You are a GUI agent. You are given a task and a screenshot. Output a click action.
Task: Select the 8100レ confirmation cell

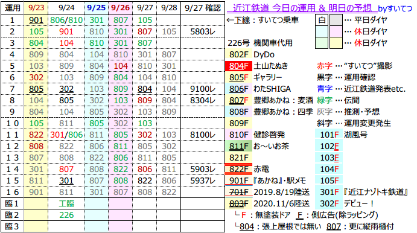[x=203, y=135]
